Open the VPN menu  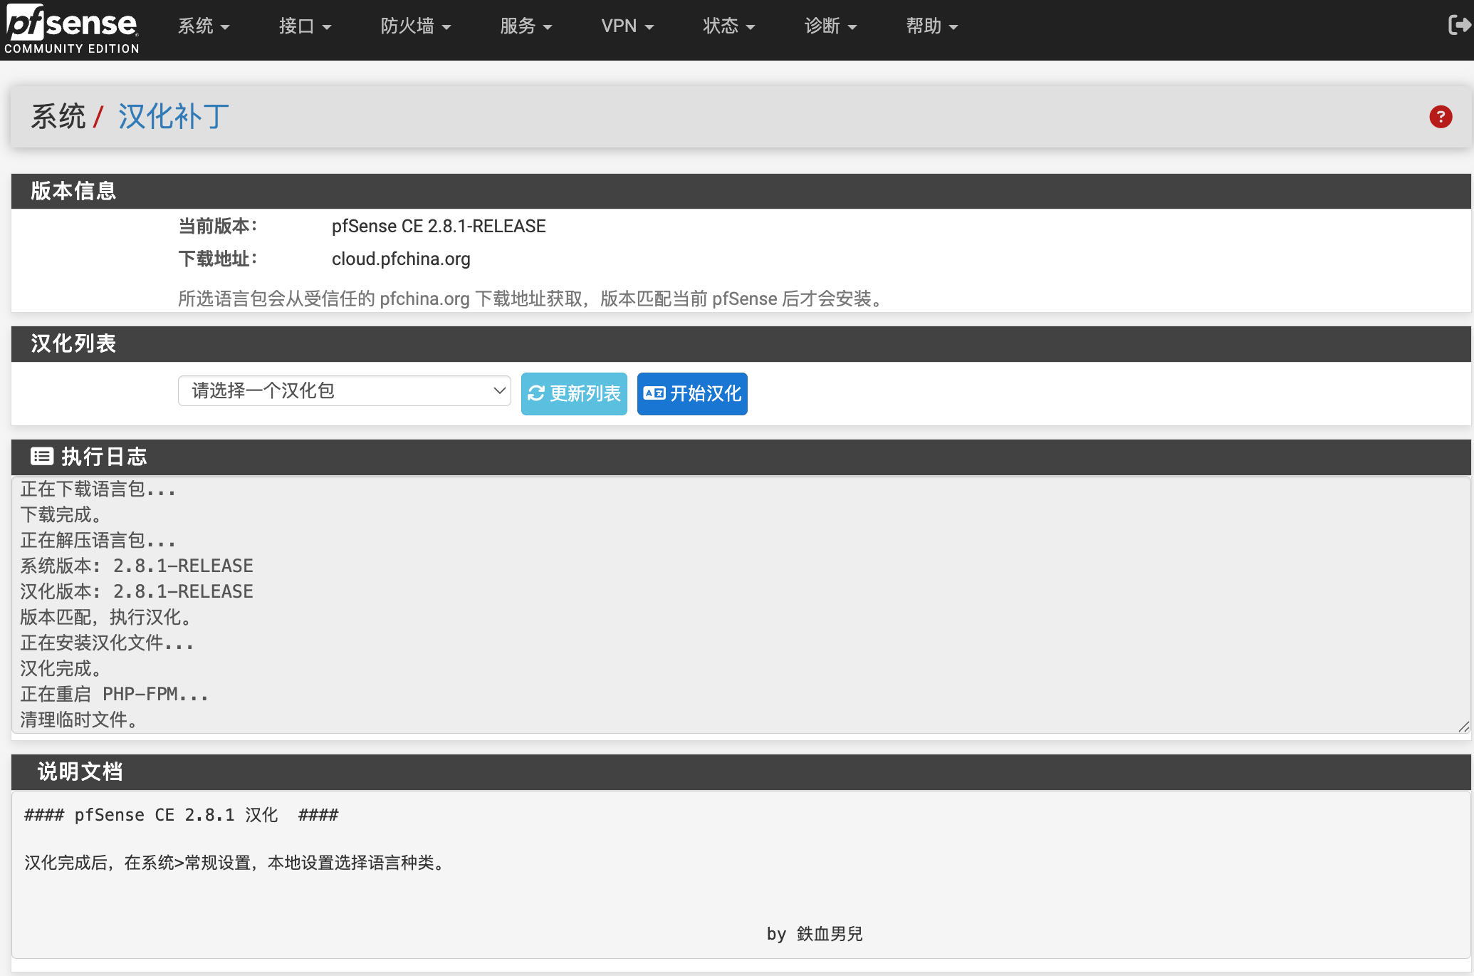627,26
